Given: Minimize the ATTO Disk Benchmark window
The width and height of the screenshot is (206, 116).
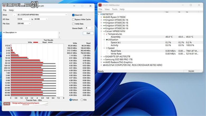Looking at the screenshot, I should [74, 6].
